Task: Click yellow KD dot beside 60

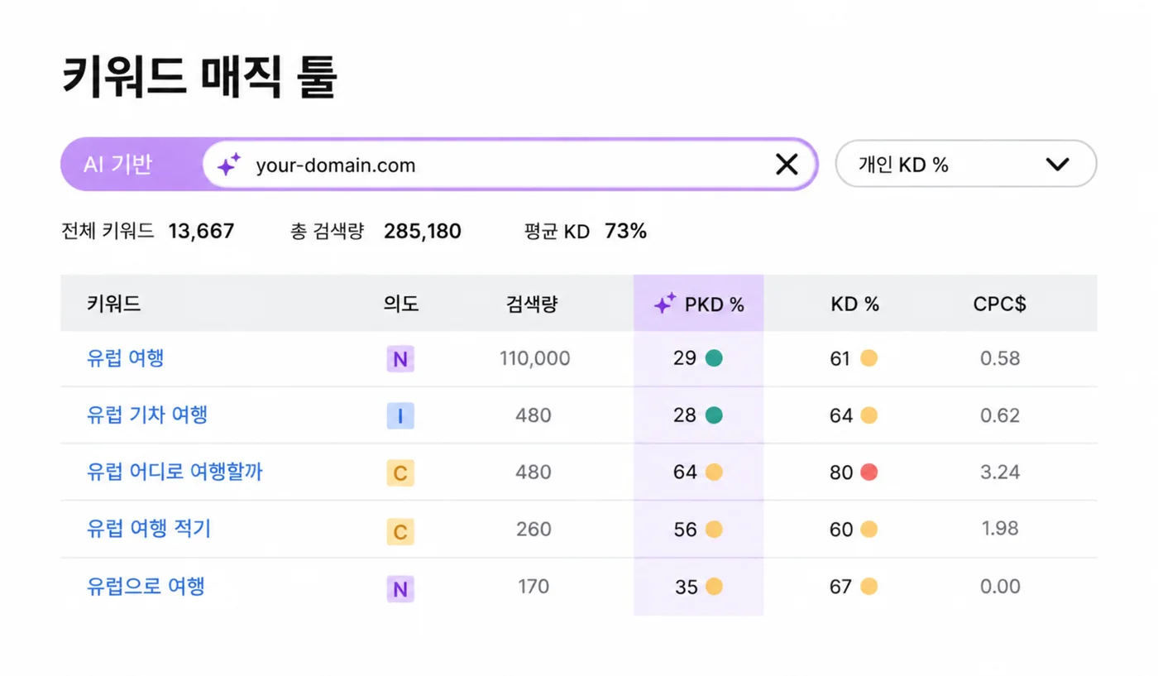Action: 868,529
